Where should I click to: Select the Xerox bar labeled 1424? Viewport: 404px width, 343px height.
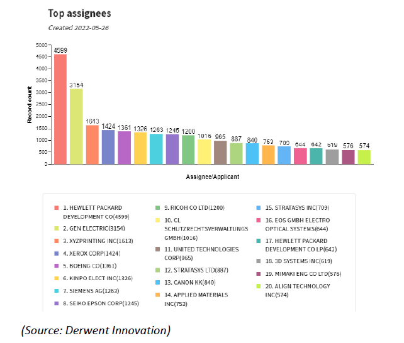click(108, 147)
